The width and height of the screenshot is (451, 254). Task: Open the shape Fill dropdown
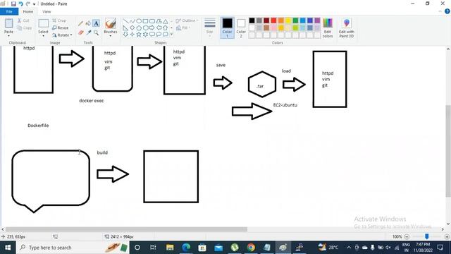(x=183, y=28)
